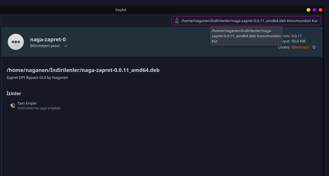Click the İzinler section heading

(14, 93)
